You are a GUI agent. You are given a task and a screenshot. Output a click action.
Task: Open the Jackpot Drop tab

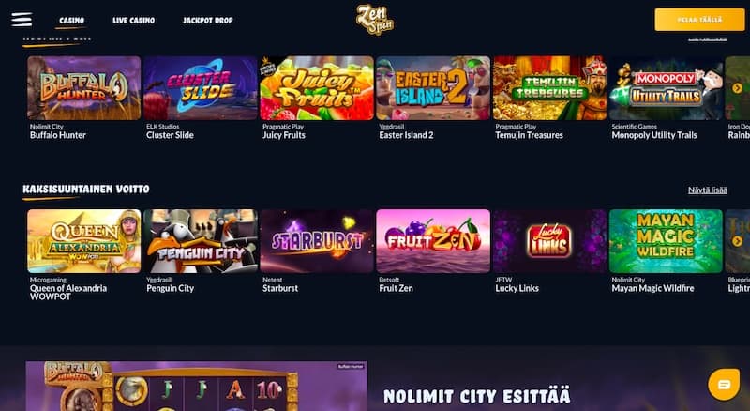(207, 20)
